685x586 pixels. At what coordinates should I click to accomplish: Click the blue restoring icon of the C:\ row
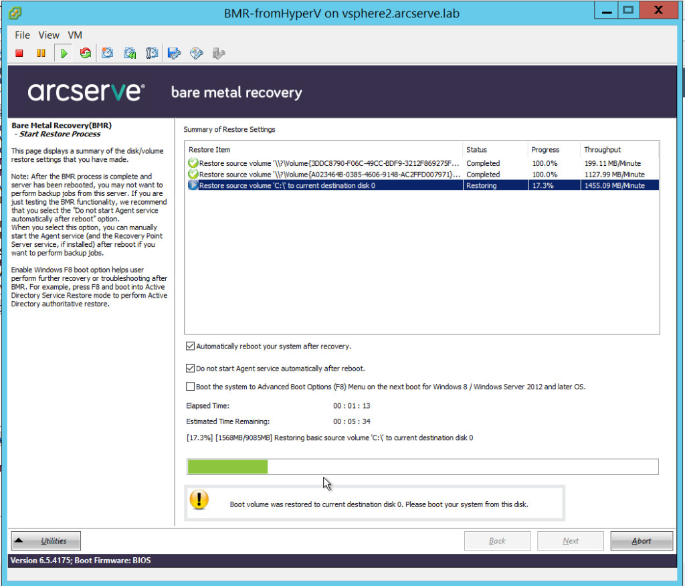click(193, 185)
